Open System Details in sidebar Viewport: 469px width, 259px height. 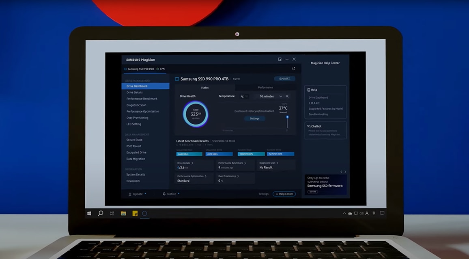(x=136, y=174)
